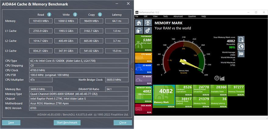268x129 pixels.
Task: Click the info icon beside Write
Action: (x=75, y=15)
